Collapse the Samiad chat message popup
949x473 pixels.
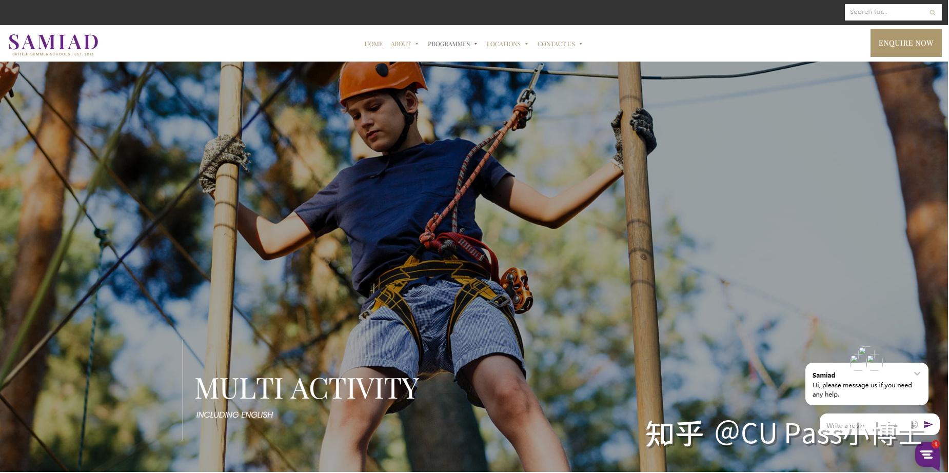click(x=917, y=374)
